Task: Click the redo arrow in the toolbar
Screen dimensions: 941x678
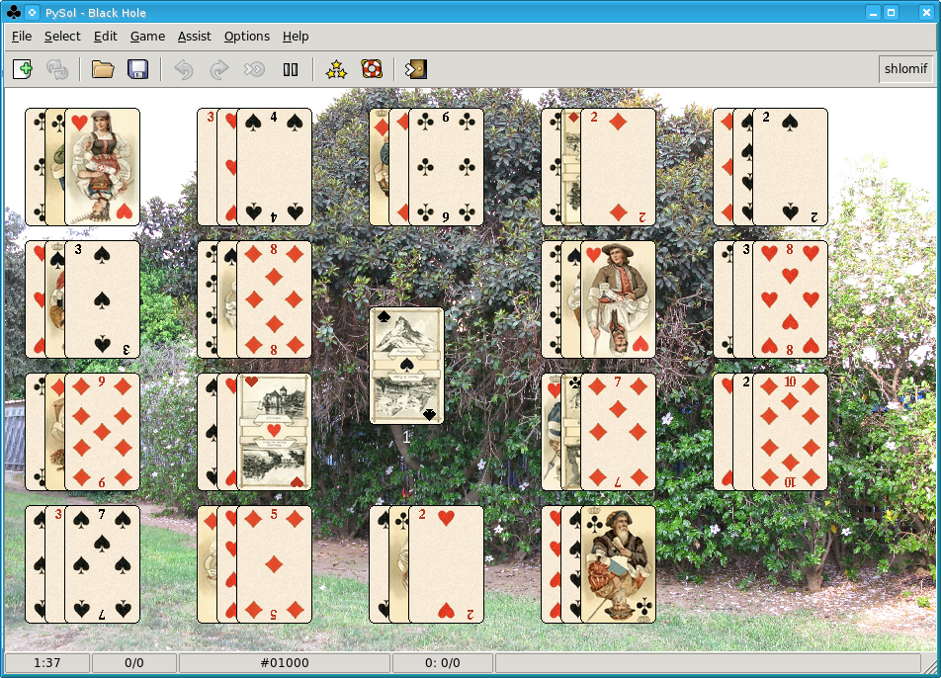Action: (219, 69)
